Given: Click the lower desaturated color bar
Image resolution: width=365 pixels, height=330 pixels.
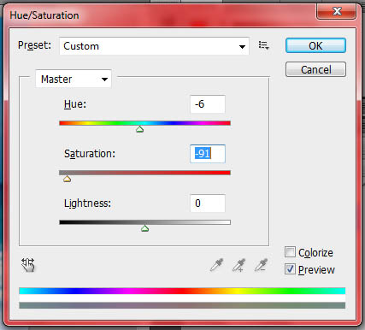Looking at the screenshot, I should click(x=182, y=305).
